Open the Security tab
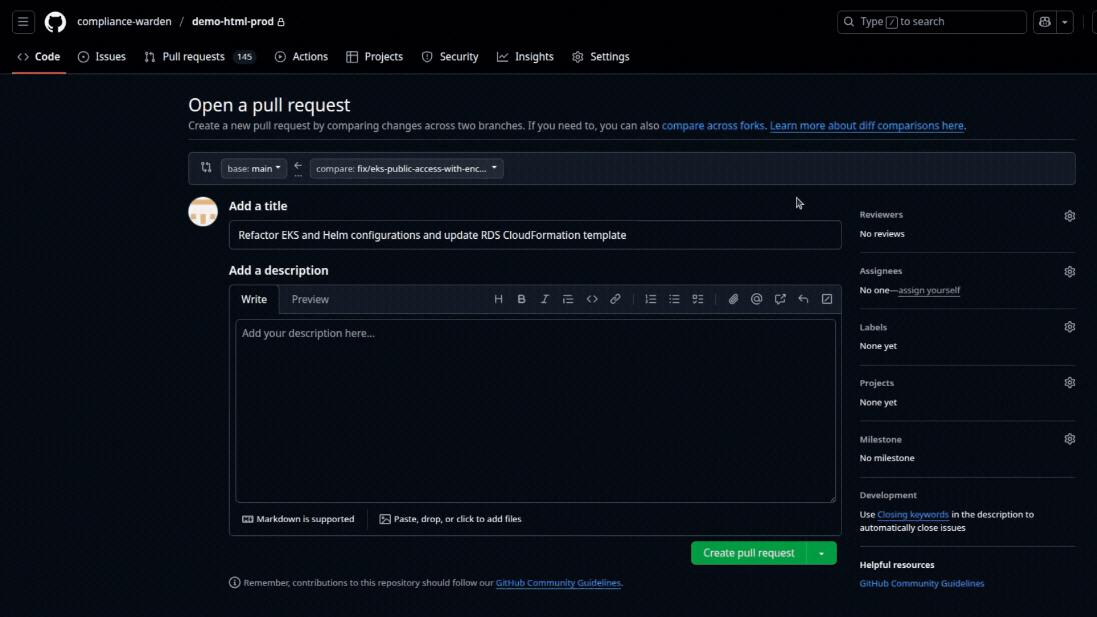 pyautogui.click(x=450, y=57)
